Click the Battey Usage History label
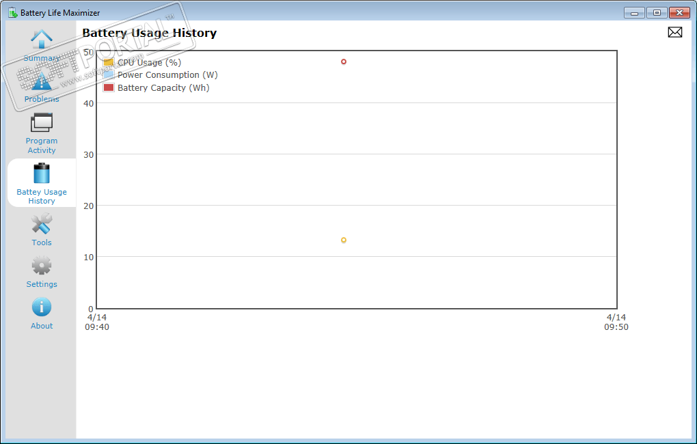Viewport: 697px width, 444px height. 41,197
